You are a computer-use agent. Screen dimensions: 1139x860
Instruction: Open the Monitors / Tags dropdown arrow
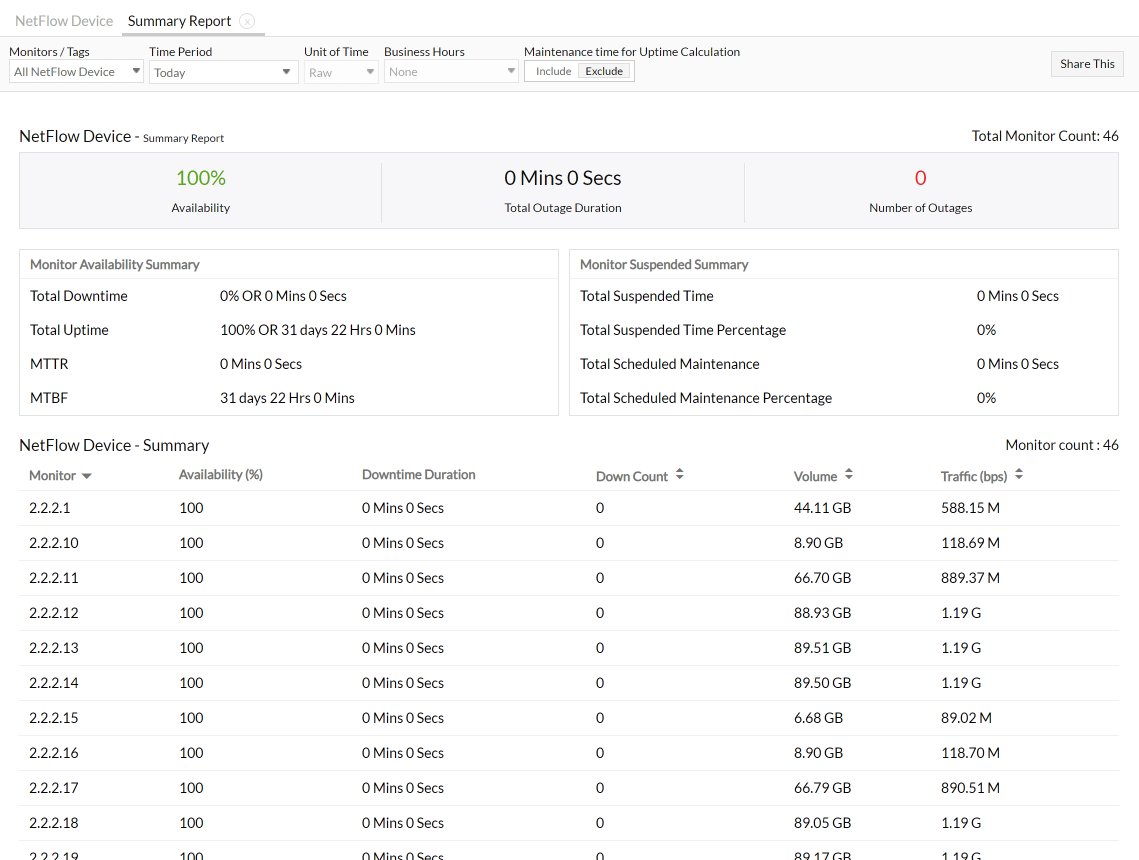136,71
